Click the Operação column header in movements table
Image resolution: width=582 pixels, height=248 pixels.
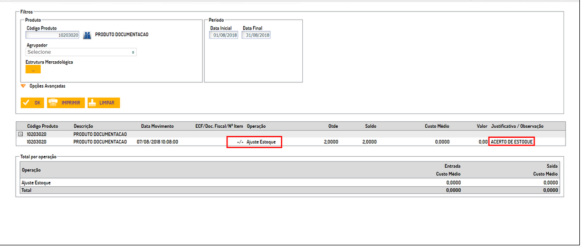click(x=256, y=126)
